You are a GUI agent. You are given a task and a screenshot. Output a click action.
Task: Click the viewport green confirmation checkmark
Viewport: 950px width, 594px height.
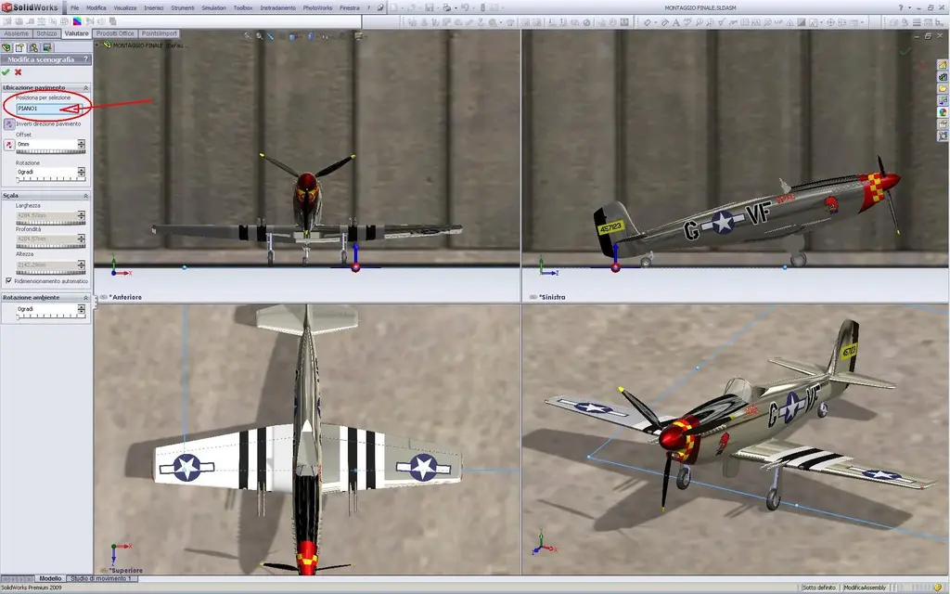point(905,52)
